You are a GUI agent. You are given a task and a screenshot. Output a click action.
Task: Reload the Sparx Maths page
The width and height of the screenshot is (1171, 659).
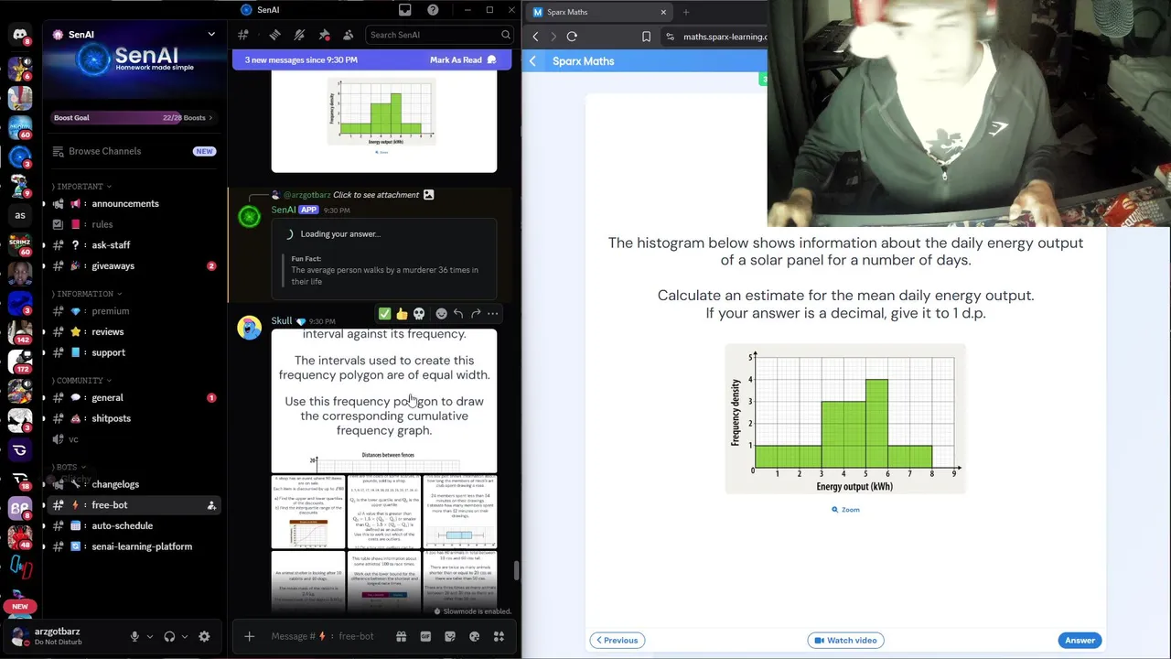click(x=572, y=37)
